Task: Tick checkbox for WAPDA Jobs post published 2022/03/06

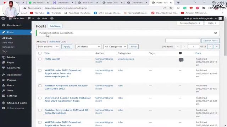Action: [x=40, y=122]
